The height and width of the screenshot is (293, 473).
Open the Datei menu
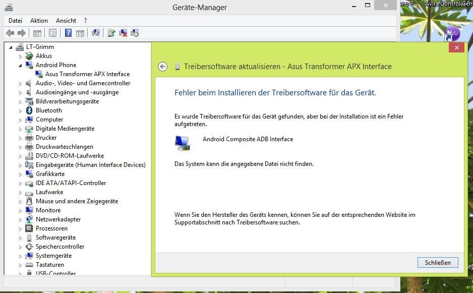[x=16, y=21]
